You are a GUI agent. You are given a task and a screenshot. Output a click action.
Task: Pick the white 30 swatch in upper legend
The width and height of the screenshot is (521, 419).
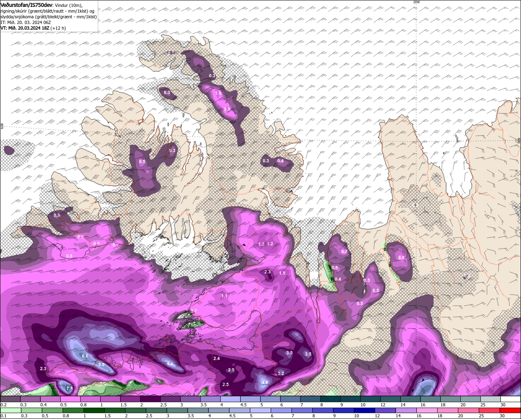tap(511, 399)
